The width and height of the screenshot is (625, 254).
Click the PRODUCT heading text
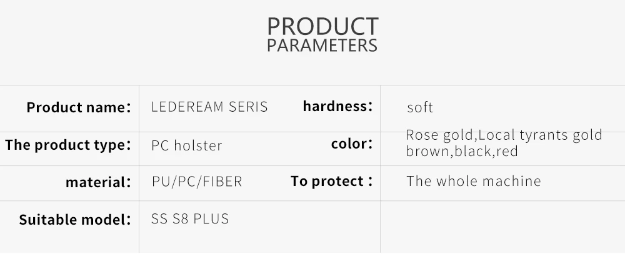pyautogui.click(x=322, y=26)
